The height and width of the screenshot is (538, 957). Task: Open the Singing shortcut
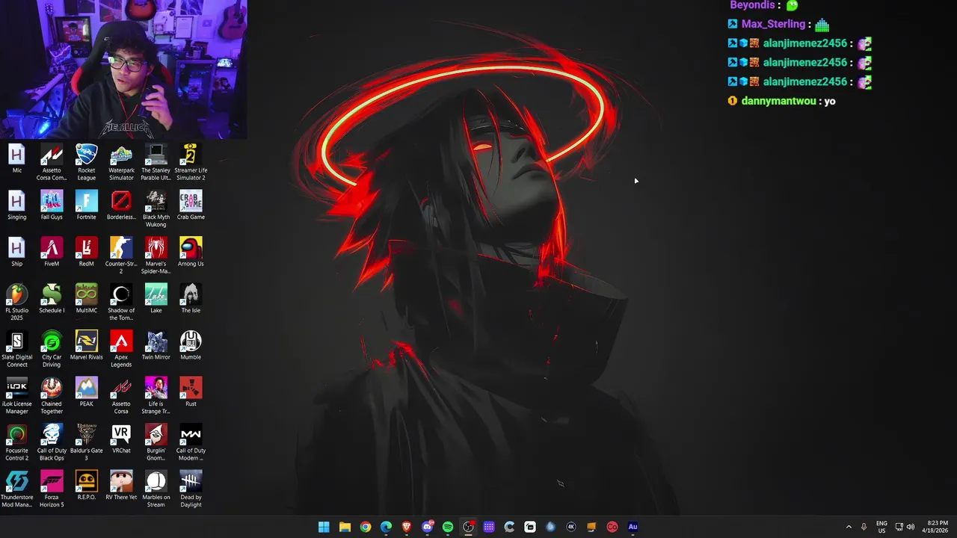tap(16, 205)
